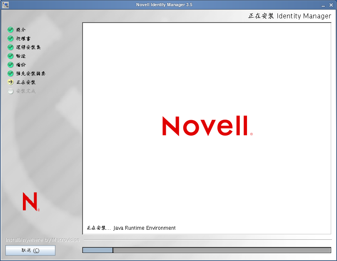Click the large red Novell logo

click(x=207, y=126)
